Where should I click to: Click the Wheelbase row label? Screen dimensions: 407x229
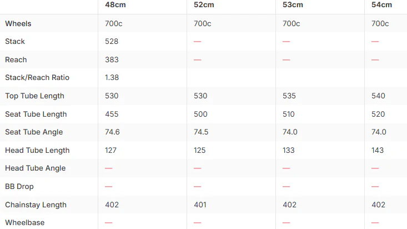click(24, 222)
